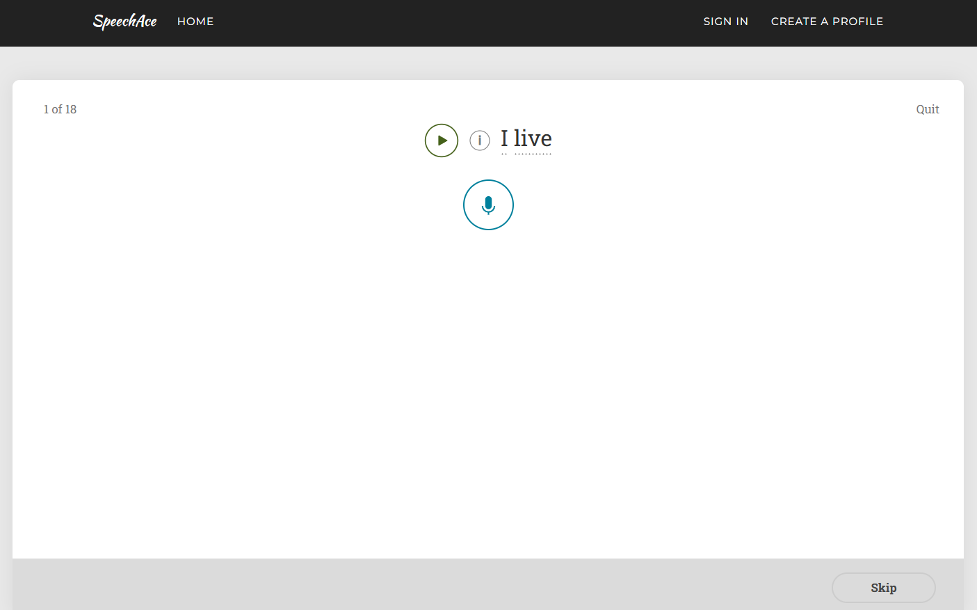
Task: Play the sample audio for "I live"
Action: coord(442,141)
